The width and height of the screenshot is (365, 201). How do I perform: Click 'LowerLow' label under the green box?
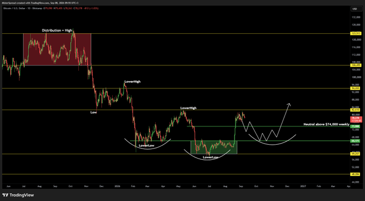210,157
